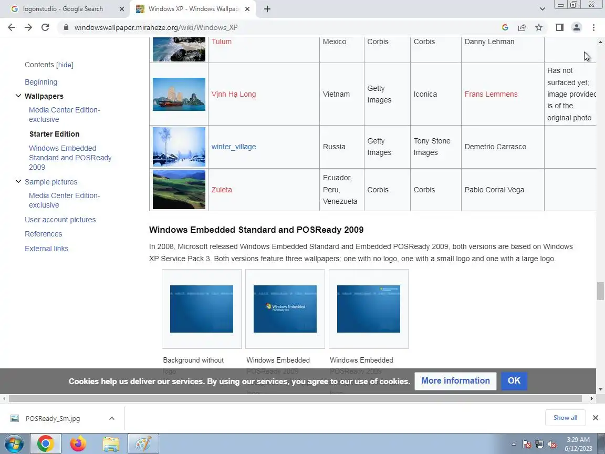This screenshot has height=454, width=605.
Task: Open the Tulum wallpaper link
Action: 222,42
